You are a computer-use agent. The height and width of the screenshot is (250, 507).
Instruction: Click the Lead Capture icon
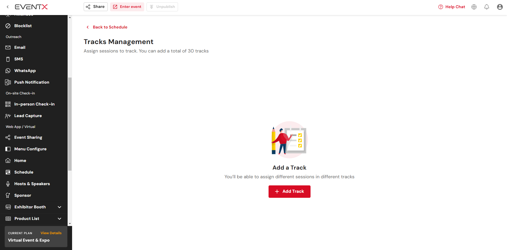click(8, 116)
